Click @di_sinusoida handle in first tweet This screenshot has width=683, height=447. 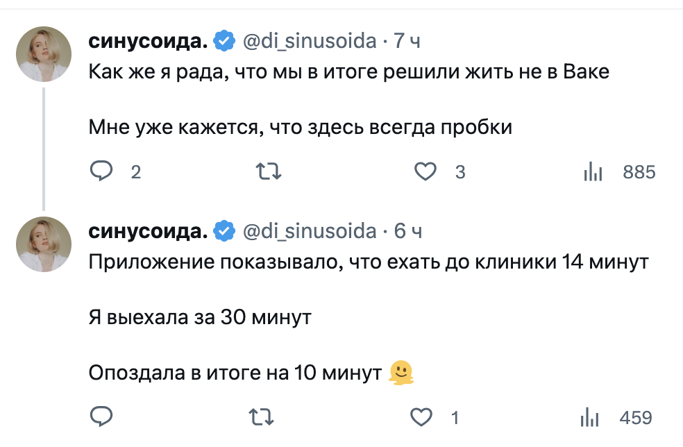click(x=308, y=42)
